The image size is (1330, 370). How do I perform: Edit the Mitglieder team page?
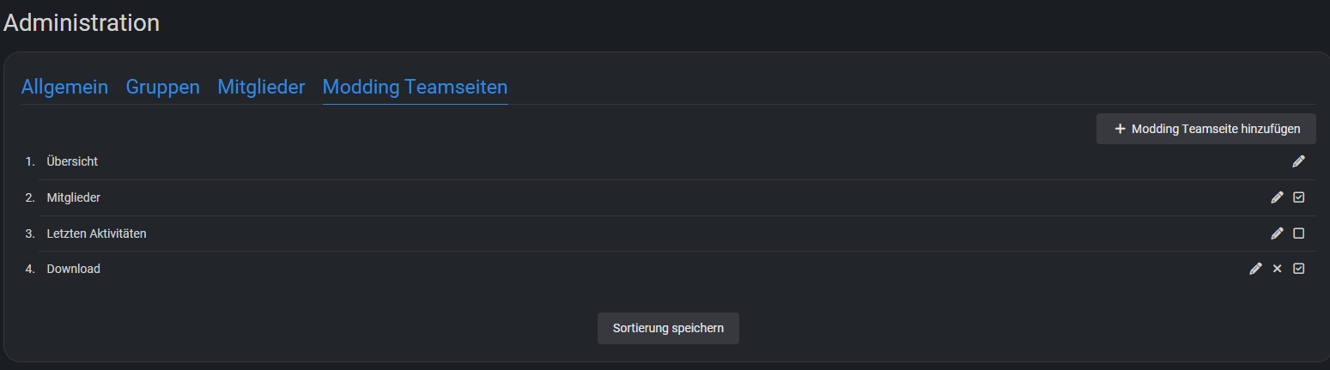pyautogui.click(x=1277, y=197)
